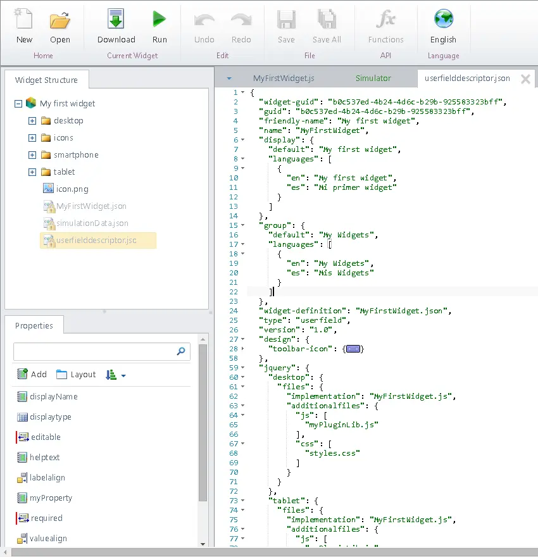Click the Save floppy icon
The height and width of the screenshot is (557, 538).
click(286, 20)
